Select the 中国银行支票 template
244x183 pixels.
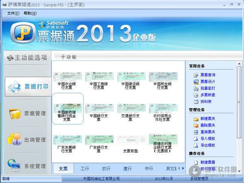point(99,112)
